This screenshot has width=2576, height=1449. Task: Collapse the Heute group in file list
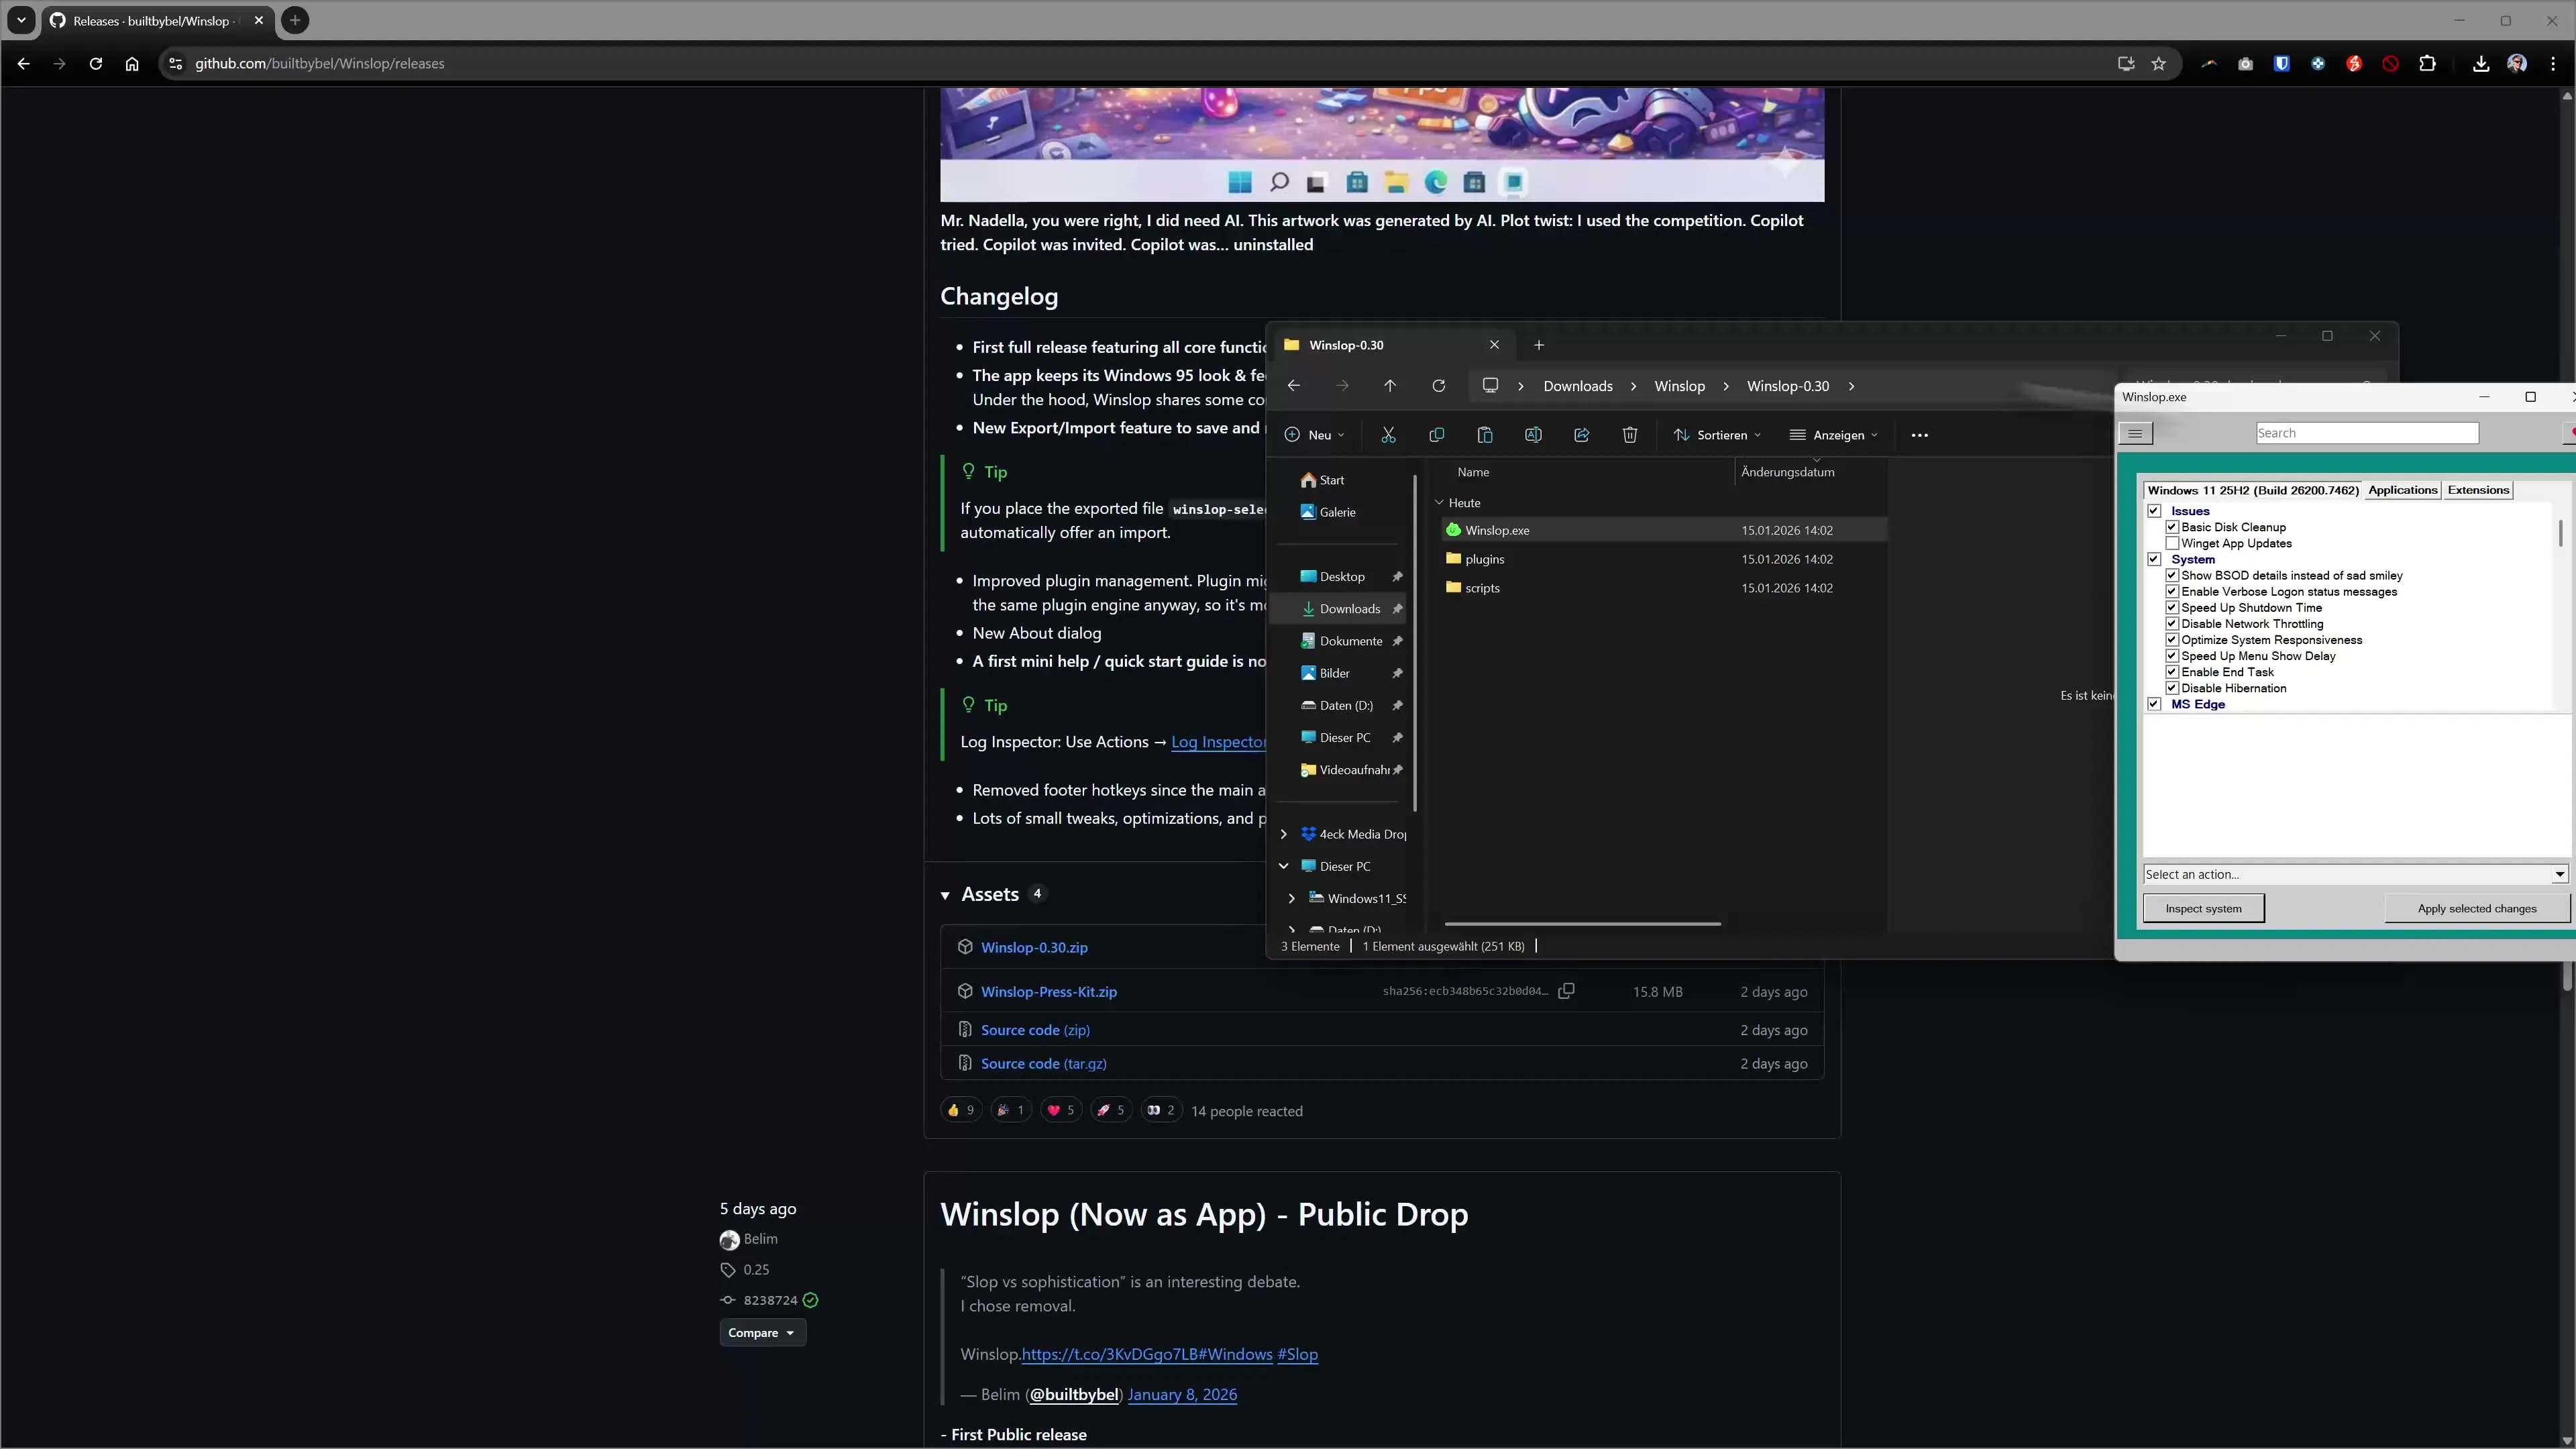(1440, 503)
